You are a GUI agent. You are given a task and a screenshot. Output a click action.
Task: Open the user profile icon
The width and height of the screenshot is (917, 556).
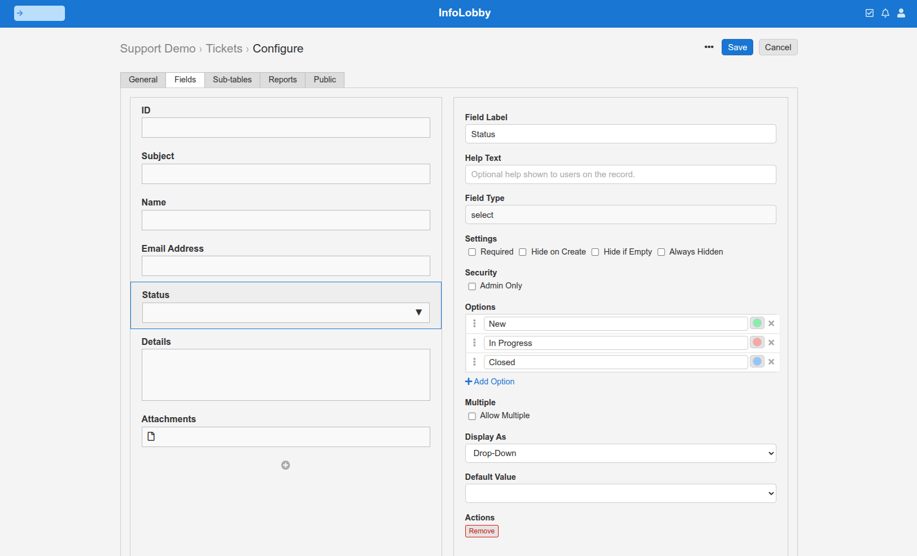click(x=901, y=13)
